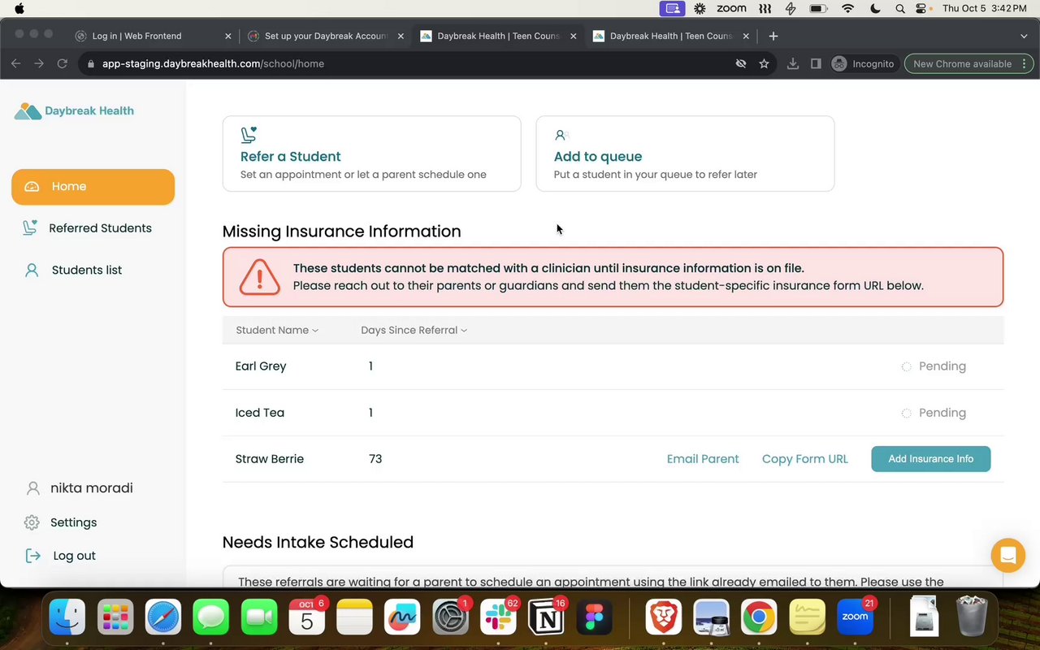Switch to the Log in Web Frontend tab
This screenshot has width=1040, height=650.
click(x=136, y=36)
